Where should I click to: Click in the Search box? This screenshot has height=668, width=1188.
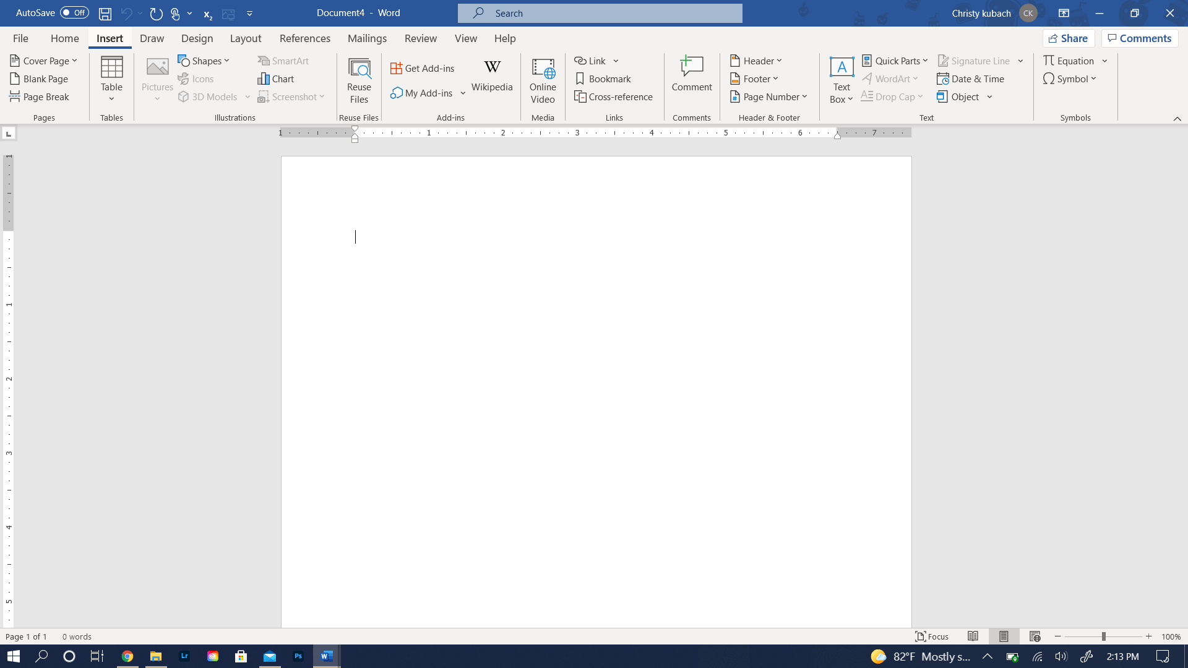600,13
